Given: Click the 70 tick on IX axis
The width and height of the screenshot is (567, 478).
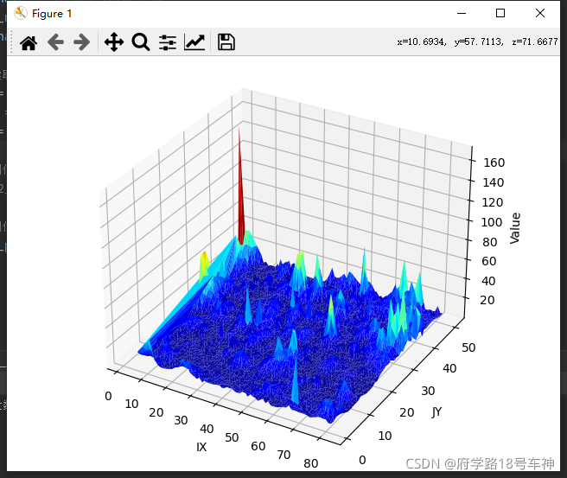Looking at the screenshot, I should click(x=283, y=455).
